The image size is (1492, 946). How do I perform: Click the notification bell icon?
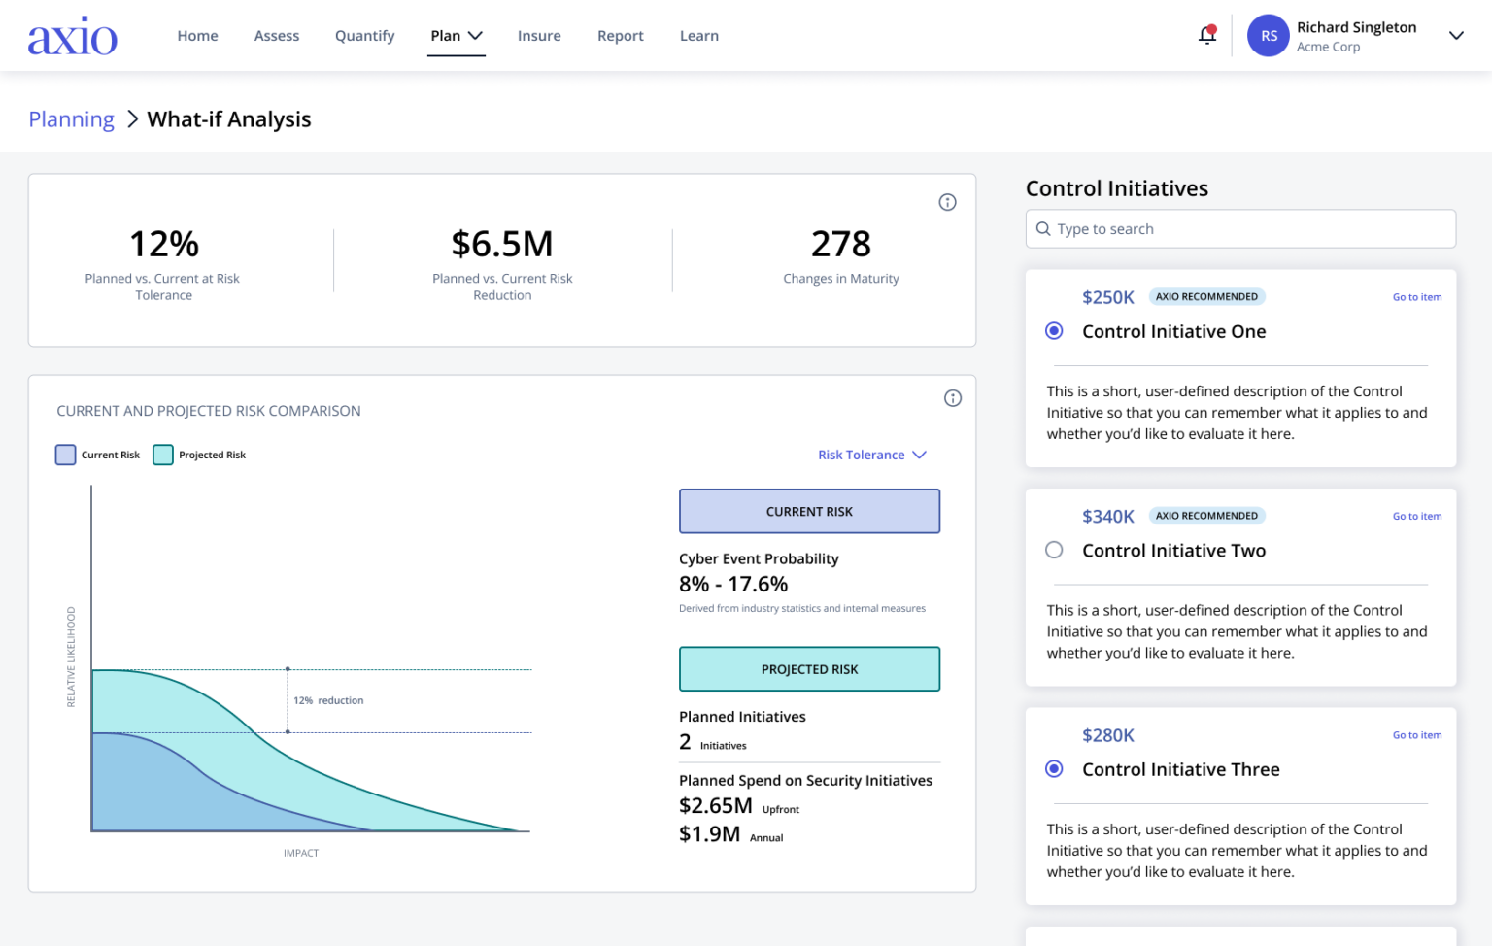click(1206, 35)
